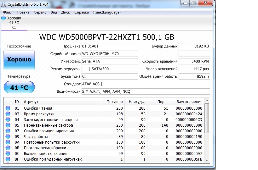Sort by the Наихуд... column header

[x=136, y=102]
